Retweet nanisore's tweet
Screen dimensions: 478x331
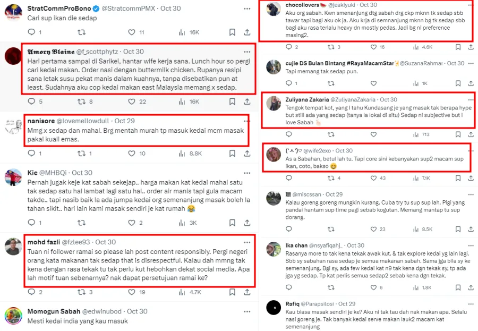(81, 154)
